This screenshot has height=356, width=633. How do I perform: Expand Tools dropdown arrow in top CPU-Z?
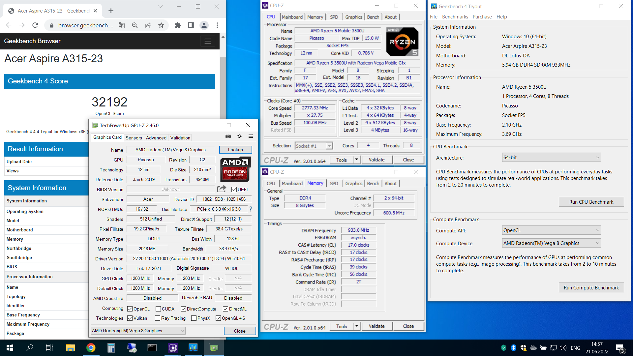(x=356, y=160)
